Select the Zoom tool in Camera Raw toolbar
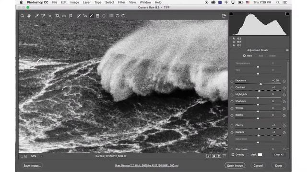This screenshot has width=307, height=172. pos(23,16)
